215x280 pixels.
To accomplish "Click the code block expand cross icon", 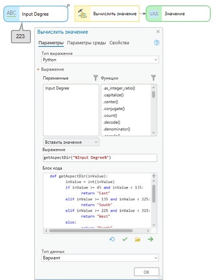I will [154, 176].
